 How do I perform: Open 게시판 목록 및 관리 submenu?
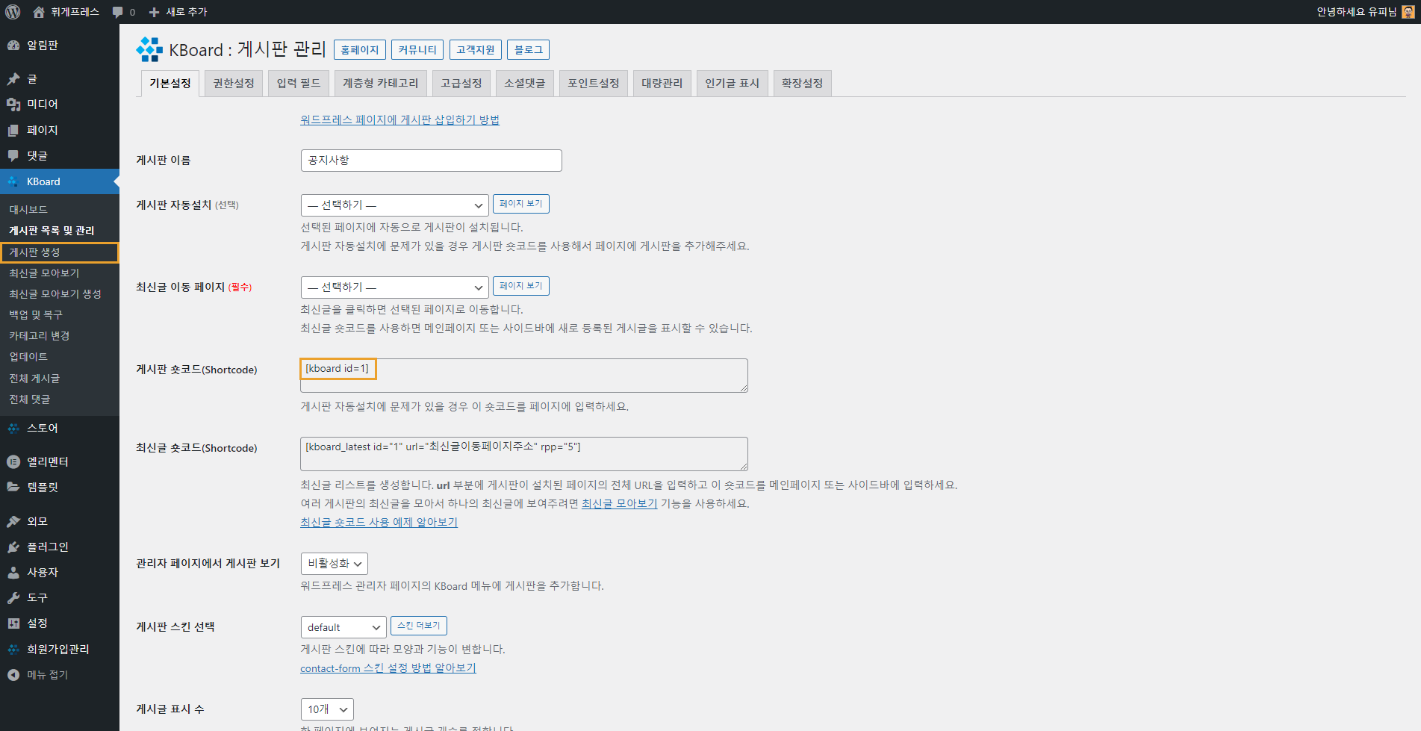coord(52,231)
